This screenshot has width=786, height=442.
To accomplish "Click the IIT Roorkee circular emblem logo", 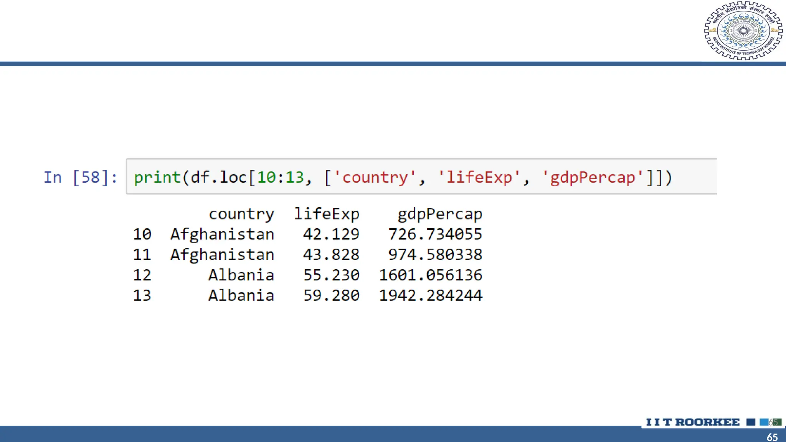I will coord(743,31).
